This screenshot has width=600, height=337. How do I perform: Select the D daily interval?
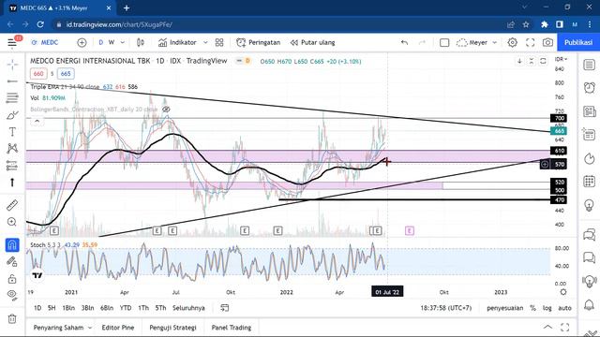[101, 42]
